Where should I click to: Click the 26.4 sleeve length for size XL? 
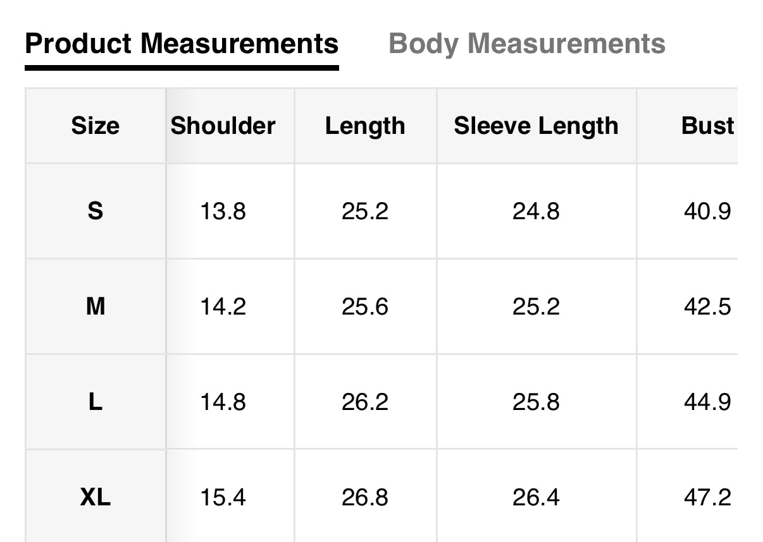(x=536, y=498)
